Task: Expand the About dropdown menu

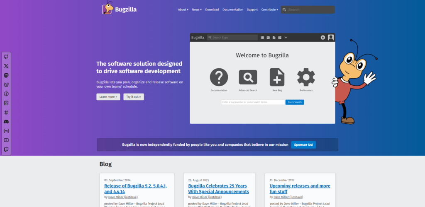Action: [183, 10]
